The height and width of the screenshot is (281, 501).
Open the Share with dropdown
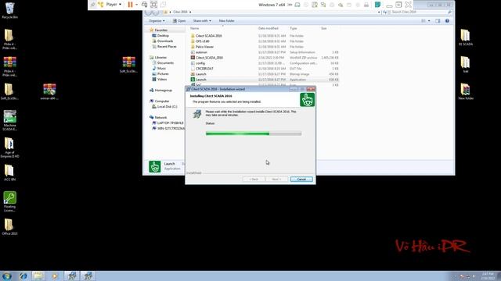202,21
